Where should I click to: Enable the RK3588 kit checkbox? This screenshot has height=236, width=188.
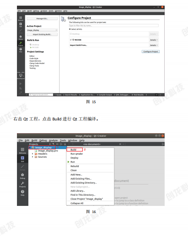click(x=71, y=40)
